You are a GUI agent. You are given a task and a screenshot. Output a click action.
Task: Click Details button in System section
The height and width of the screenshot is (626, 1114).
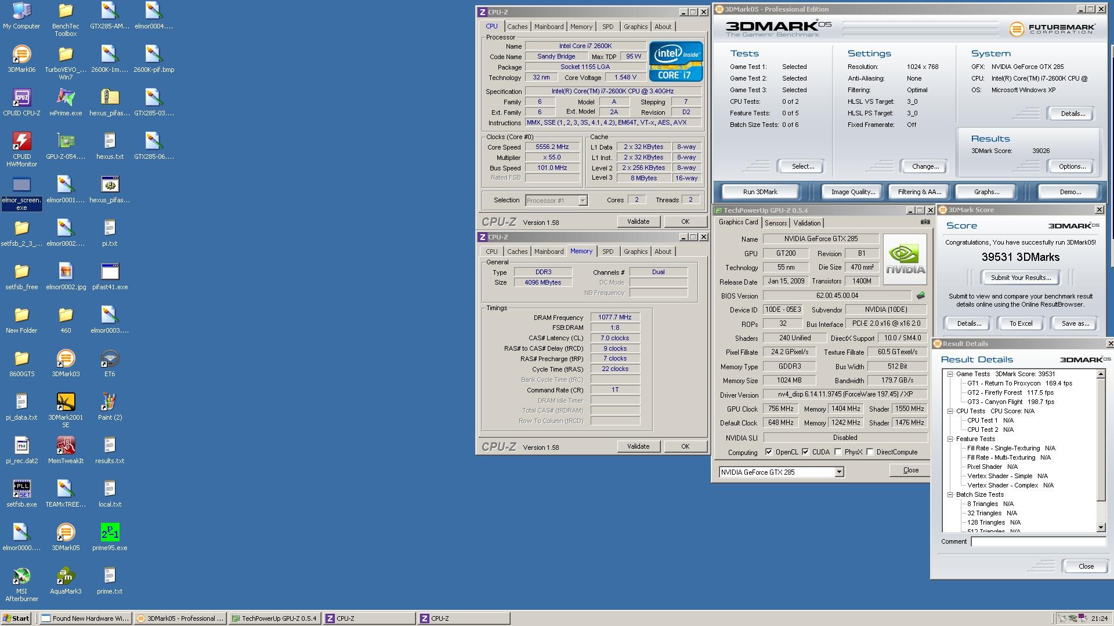click(1073, 114)
